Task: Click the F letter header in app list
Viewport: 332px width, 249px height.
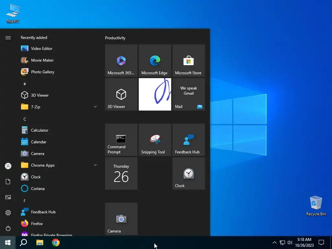Action: point(25,201)
